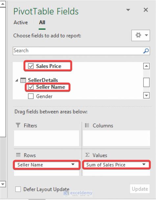
Task: Open the Tools gear icon menu
Action: click(138, 35)
